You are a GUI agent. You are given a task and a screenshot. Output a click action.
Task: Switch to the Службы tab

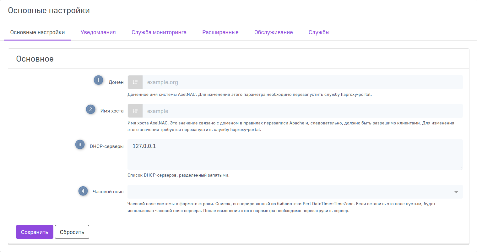click(x=319, y=32)
